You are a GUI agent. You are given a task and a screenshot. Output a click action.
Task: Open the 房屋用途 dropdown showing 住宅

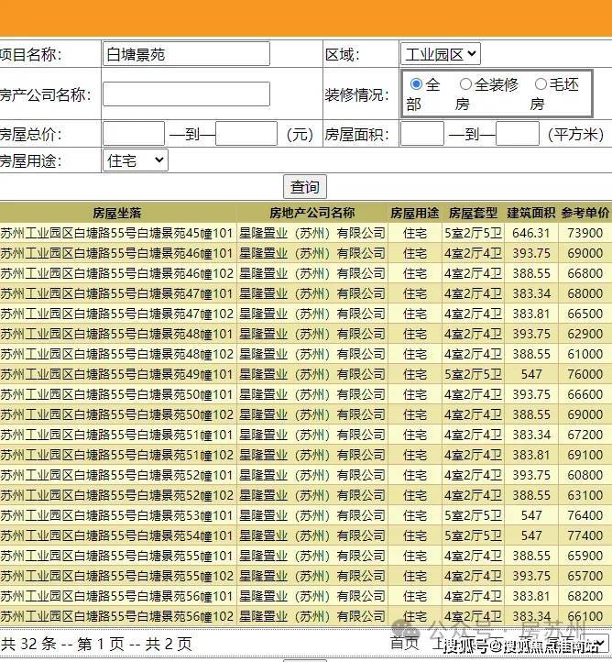(135, 160)
